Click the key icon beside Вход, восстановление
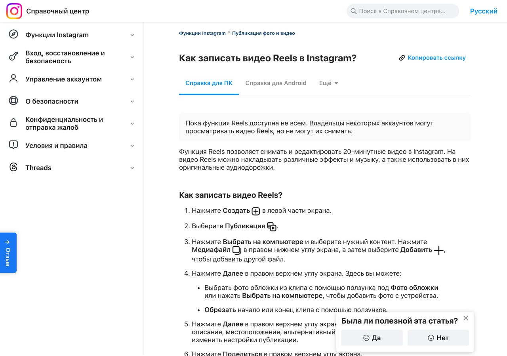The image size is (507, 356). click(x=13, y=57)
